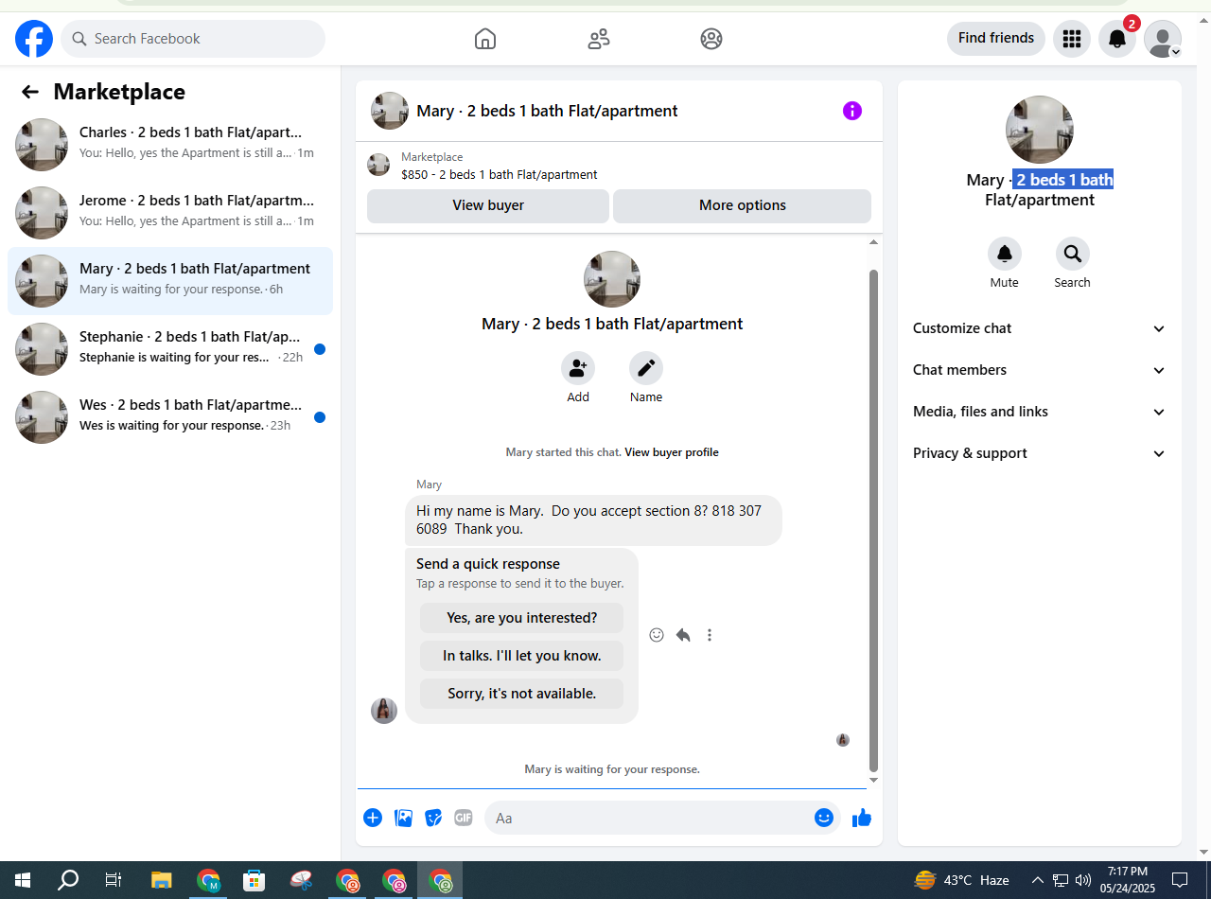Click the chat vertical scrollbar thumb
The width and height of the screenshot is (1211, 899).
[x=873, y=520]
